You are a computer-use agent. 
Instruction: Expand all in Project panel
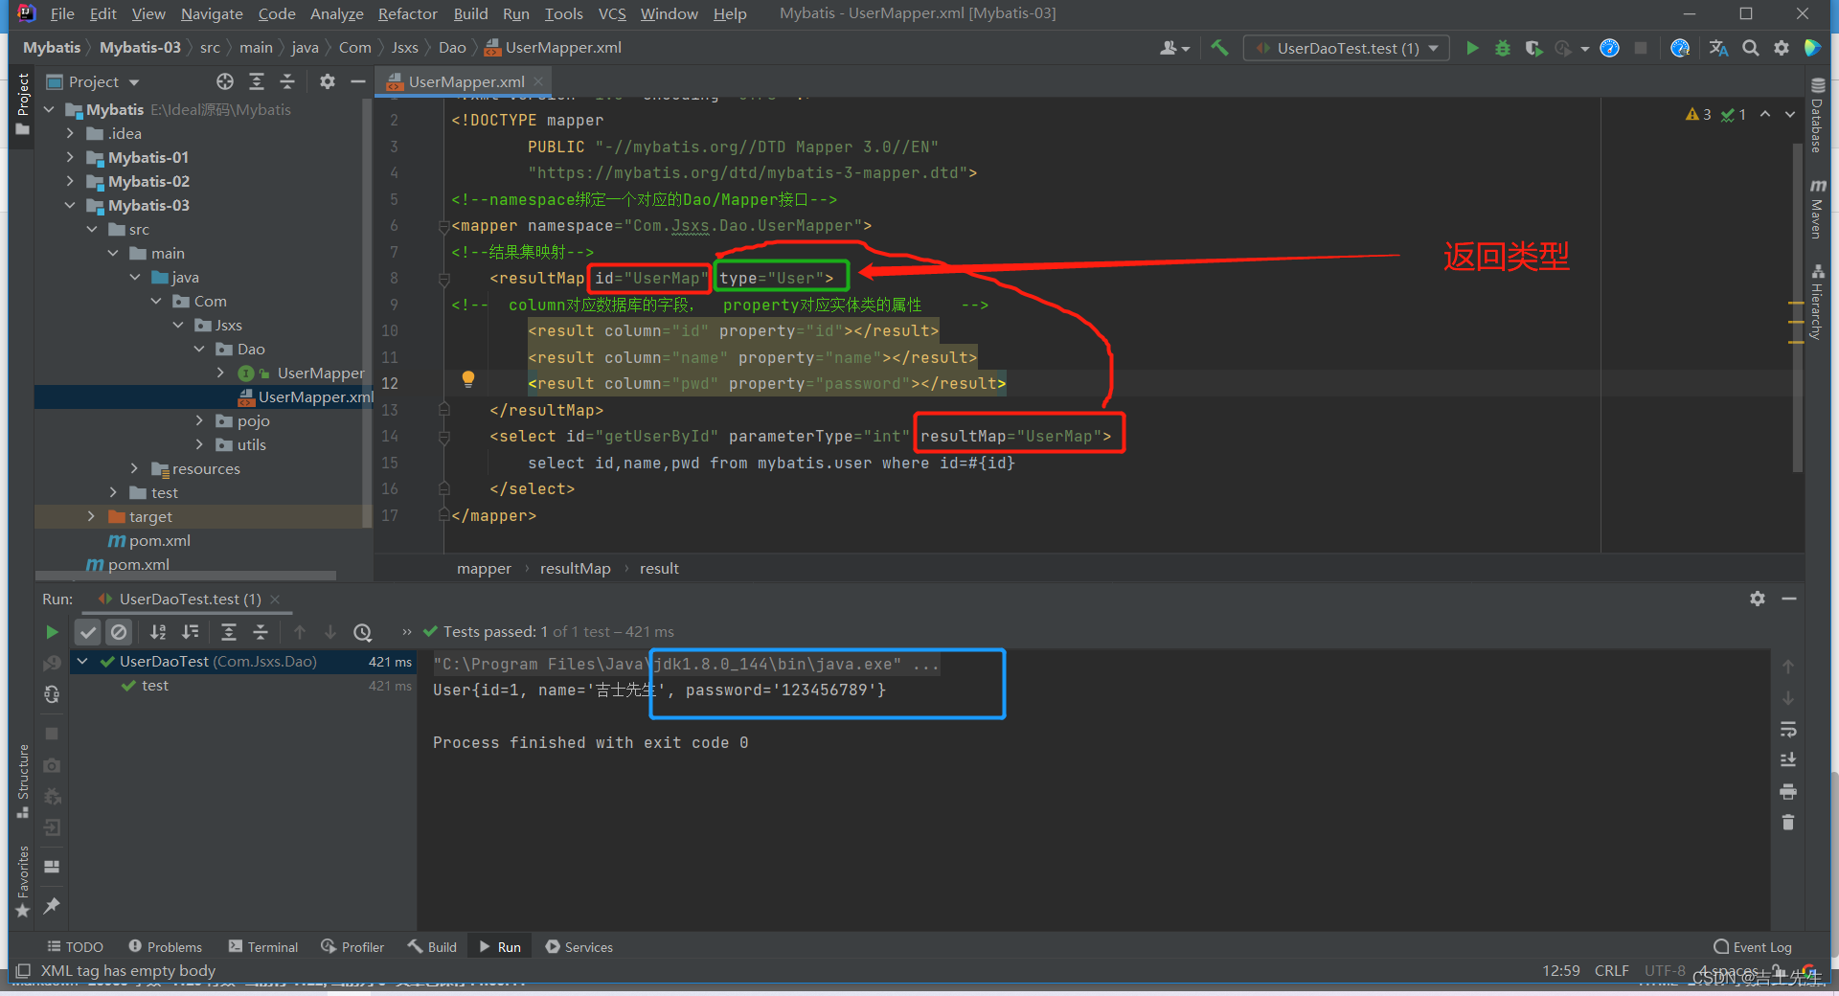257,81
